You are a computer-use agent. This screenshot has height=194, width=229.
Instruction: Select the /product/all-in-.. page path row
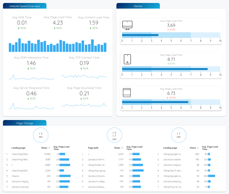click(113, 160)
